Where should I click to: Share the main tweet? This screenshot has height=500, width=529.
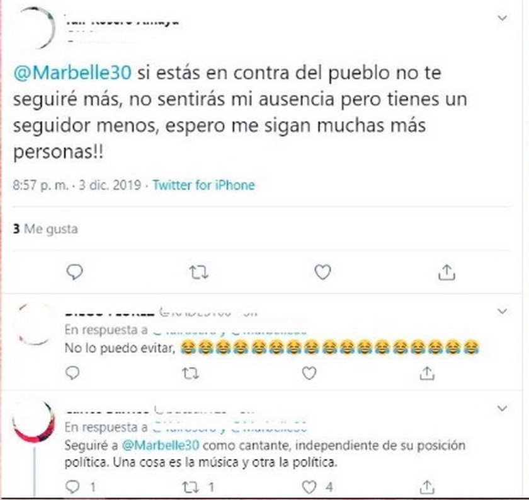pos(447,272)
